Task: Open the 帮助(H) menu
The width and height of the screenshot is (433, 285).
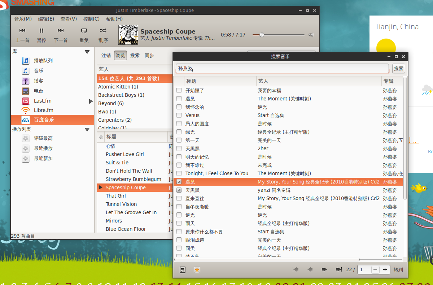Action: point(114,19)
